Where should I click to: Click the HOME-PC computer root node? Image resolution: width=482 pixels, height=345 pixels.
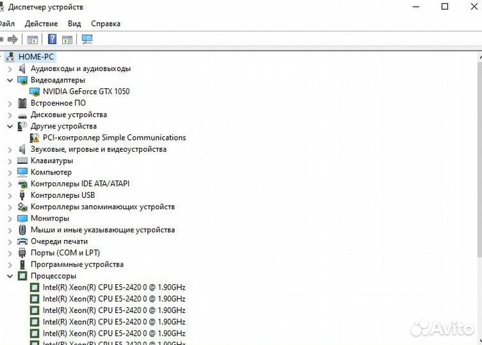36,57
